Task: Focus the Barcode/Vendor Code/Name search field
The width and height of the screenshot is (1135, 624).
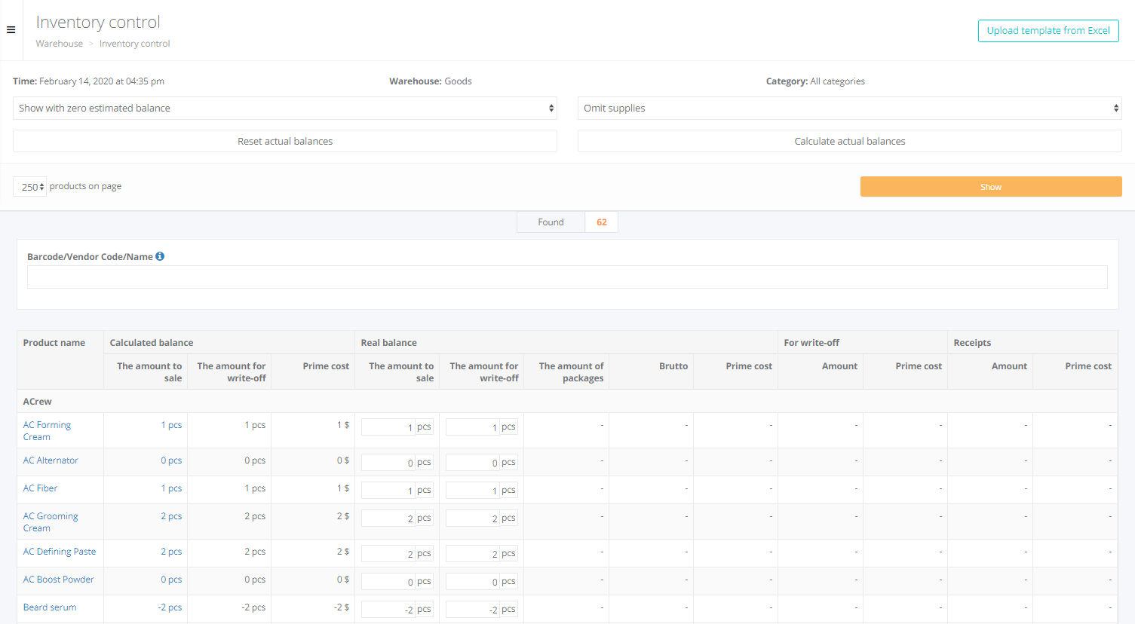Action: click(566, 277)
